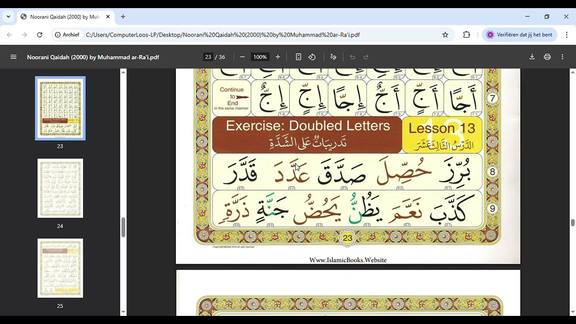Go back to previous page
This screenshot has height=324, width=576.
[x=9, y=35]
